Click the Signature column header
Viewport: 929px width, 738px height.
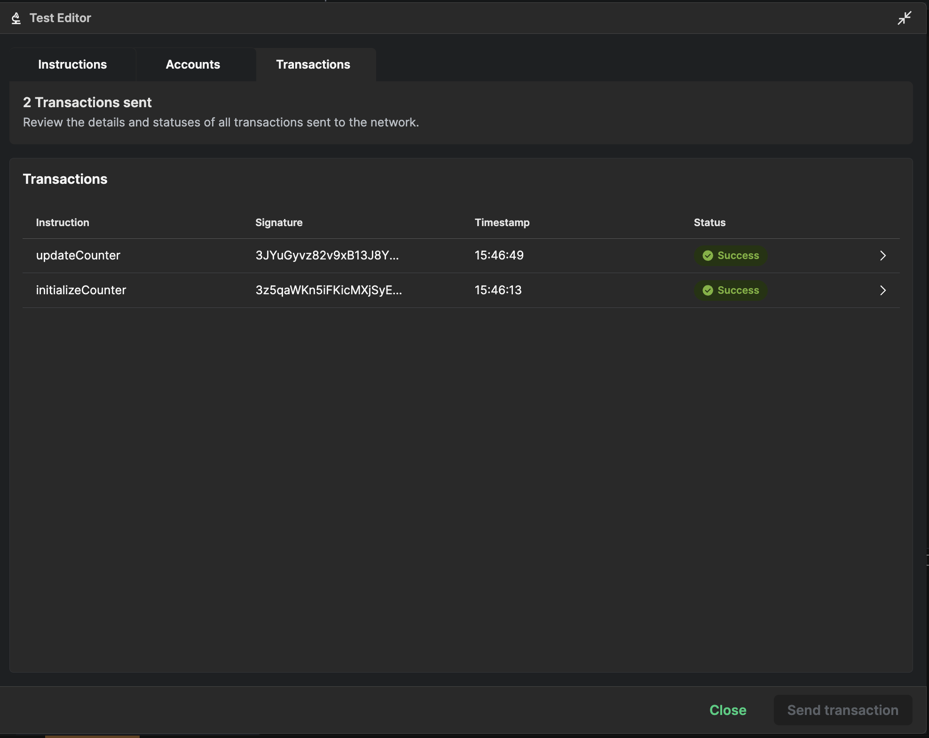pyautogui.click(x=279, y=222)
